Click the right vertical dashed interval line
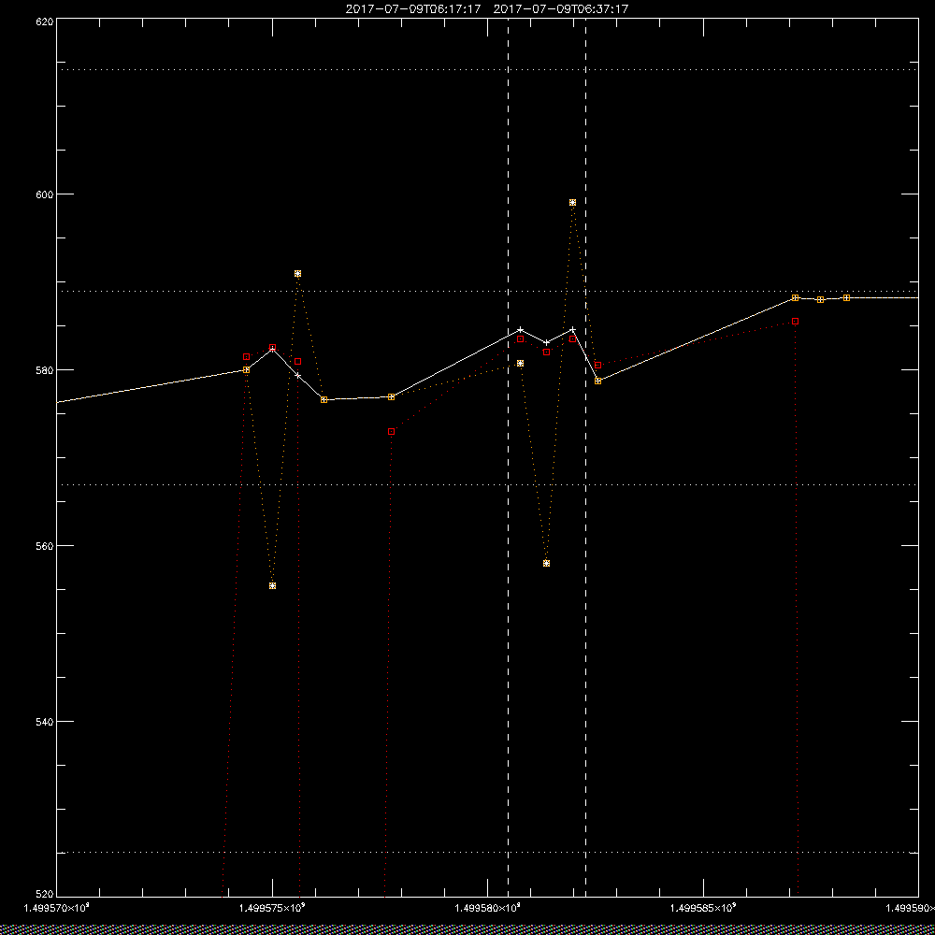This screenshot has width=935, height=935. coord(585,457)
